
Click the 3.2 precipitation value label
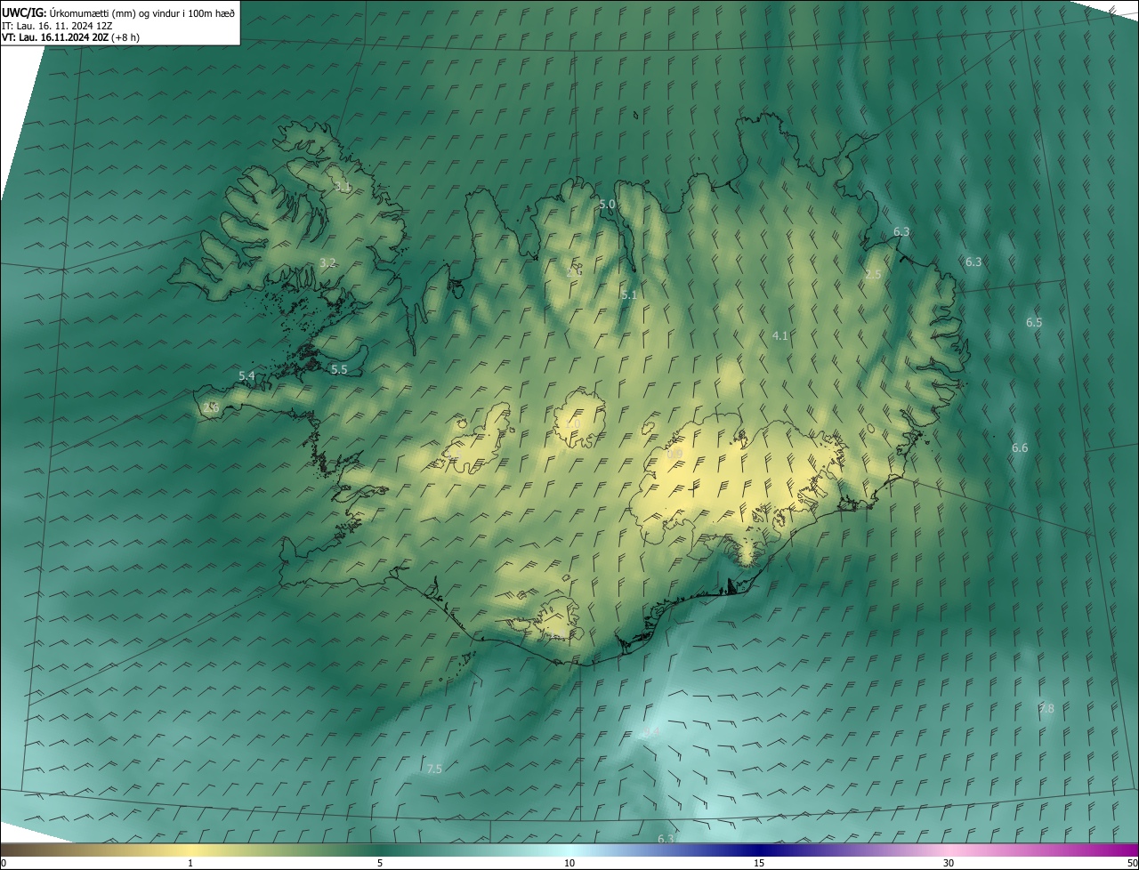pyautogui.click(x=327, y=262)
